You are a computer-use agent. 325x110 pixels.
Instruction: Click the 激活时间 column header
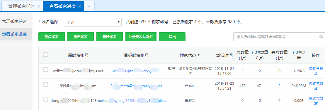pos(224,55)
